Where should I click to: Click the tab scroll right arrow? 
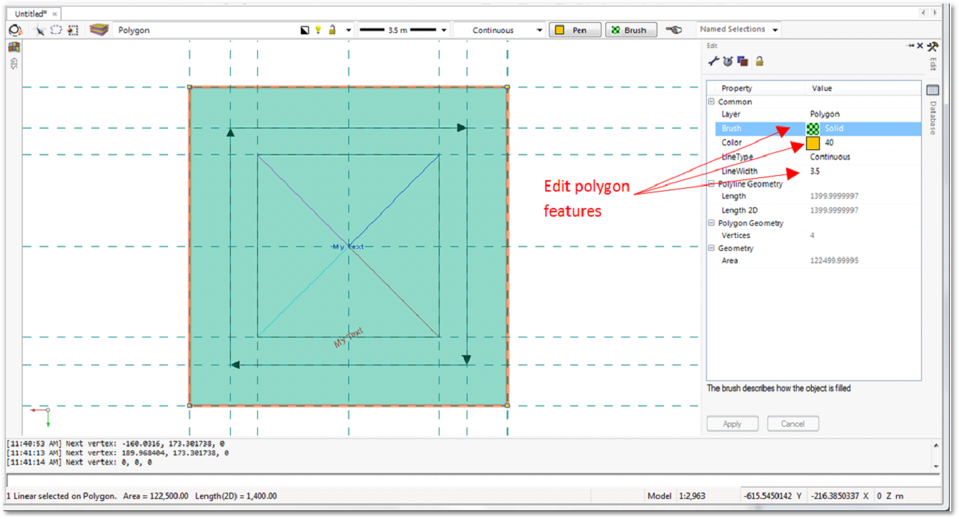[935, 13]
